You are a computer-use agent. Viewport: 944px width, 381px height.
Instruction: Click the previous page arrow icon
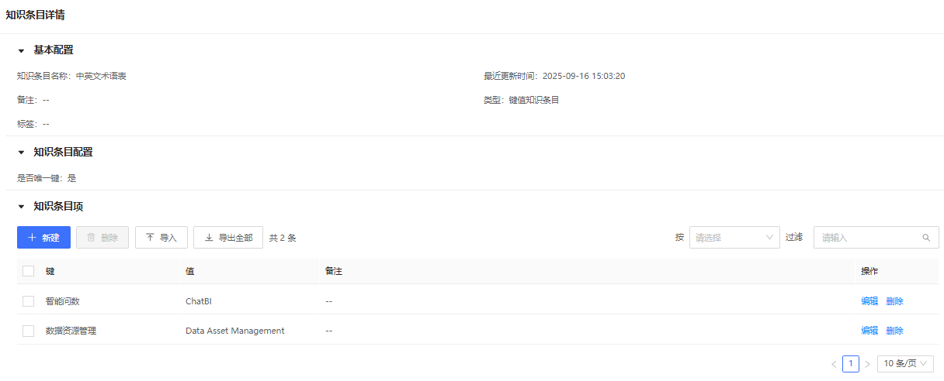pos(834,364)
